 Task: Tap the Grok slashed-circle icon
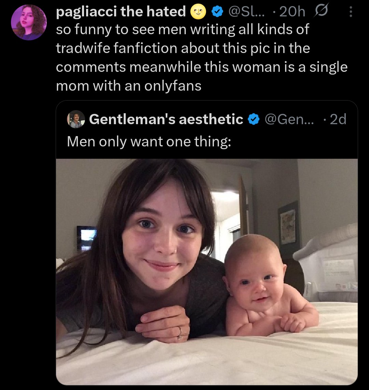322,12
